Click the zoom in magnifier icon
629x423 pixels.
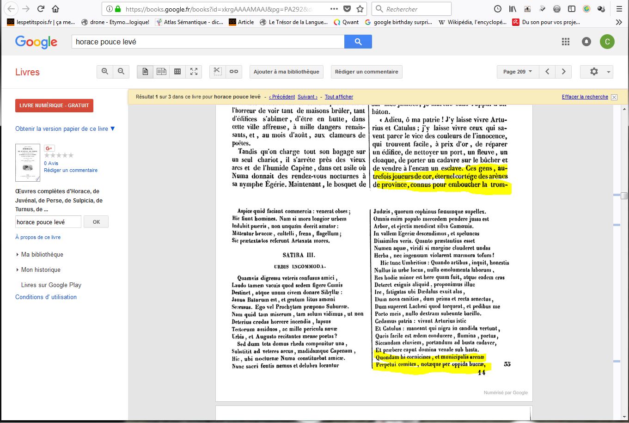[x=105, y=72]
